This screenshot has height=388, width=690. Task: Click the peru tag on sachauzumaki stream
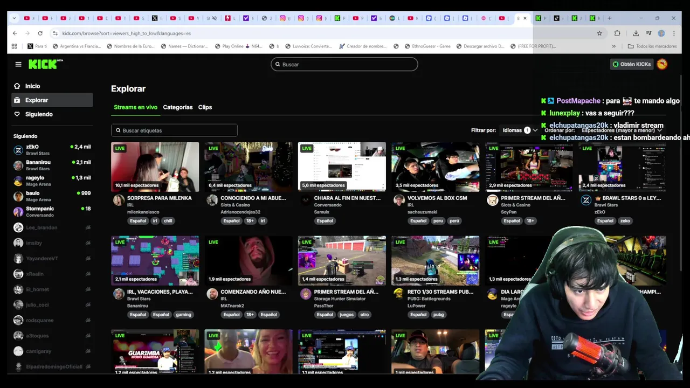(438, 221)
